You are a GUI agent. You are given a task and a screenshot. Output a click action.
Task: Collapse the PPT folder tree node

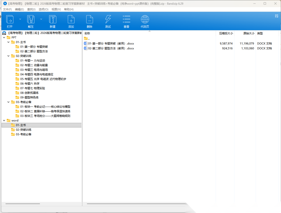(x=4, y=37)
